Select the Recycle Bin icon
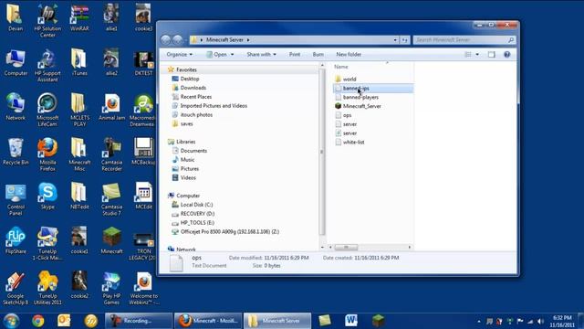Image resolution: width=584 pixels, height=329 pixels. [16, 152]
